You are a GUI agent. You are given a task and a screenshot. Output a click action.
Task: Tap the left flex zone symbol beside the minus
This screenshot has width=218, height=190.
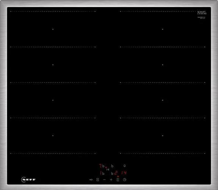(x=98, y=180)
